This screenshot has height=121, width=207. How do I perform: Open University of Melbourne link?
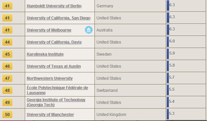coord(49,30)
